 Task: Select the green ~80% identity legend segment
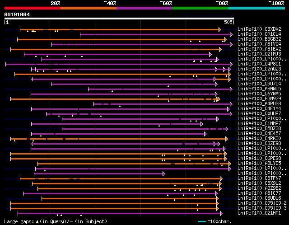coord(200,8)
